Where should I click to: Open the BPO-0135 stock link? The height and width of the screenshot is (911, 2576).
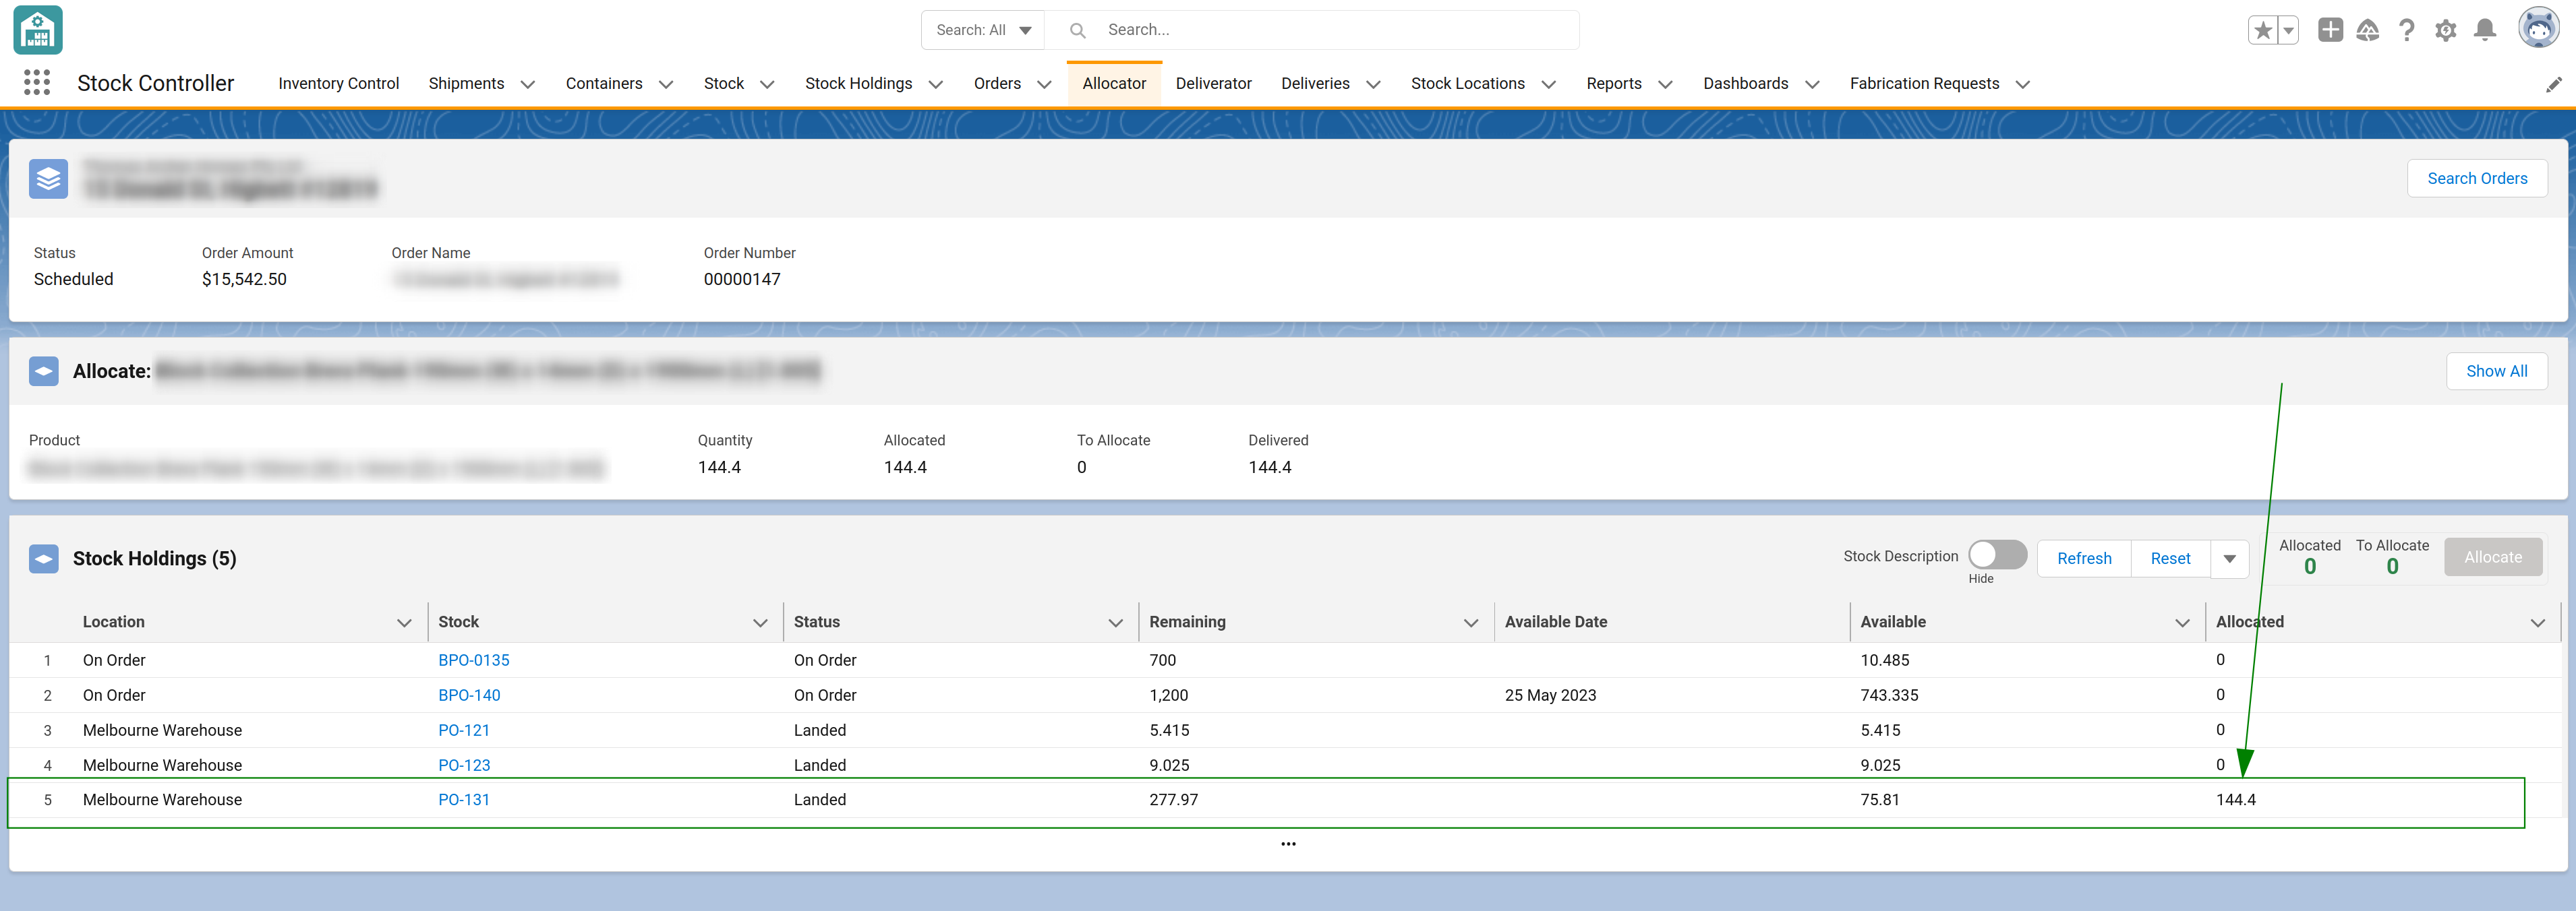click(x=474, y=660)
